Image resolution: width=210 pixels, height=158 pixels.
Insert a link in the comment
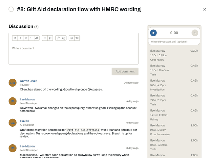click(58, 38)
